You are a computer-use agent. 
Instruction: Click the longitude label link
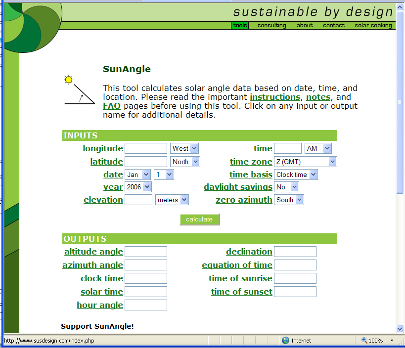pos(103,148)
